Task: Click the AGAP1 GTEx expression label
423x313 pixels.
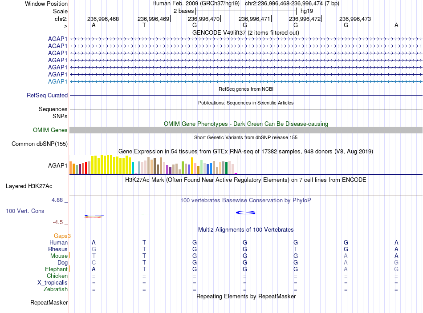Action: tap(57, 165)
